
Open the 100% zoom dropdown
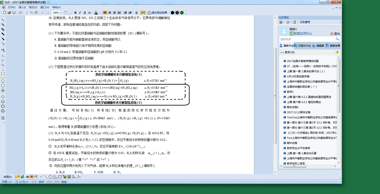61,12
